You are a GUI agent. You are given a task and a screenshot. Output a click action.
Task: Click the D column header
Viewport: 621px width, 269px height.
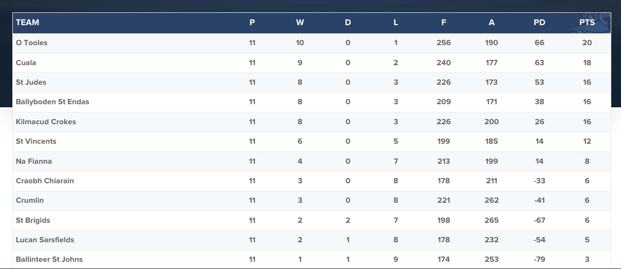pos(348,23)
